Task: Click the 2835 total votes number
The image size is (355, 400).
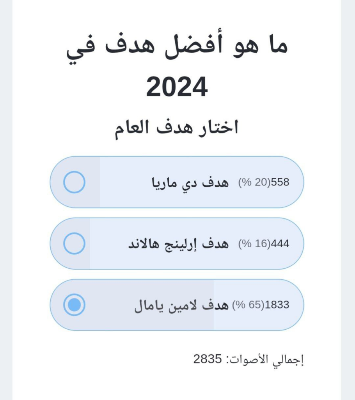Action: click(208, 359)
